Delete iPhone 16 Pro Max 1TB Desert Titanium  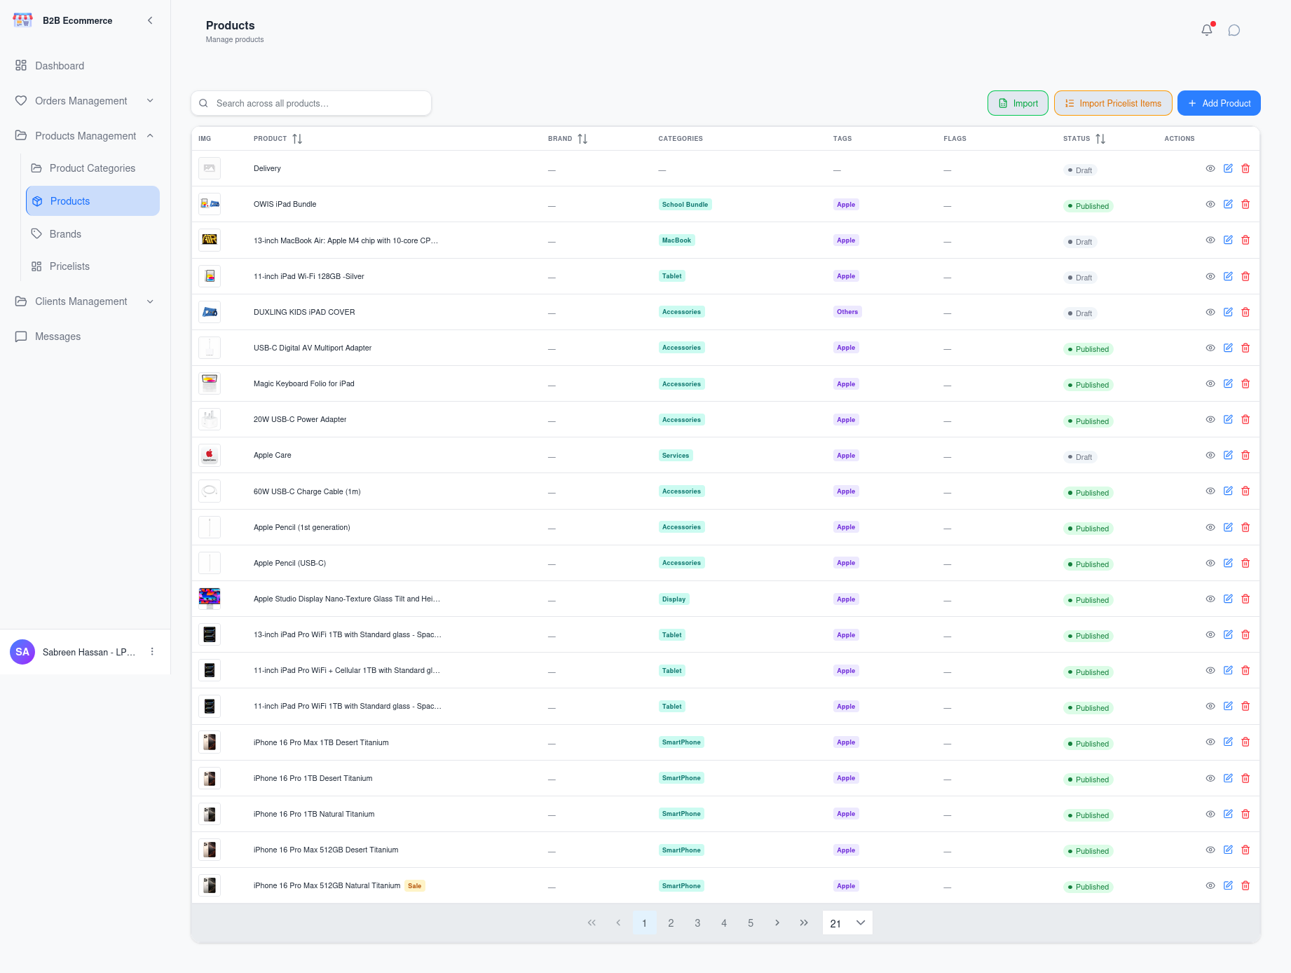coord(1245,742)
